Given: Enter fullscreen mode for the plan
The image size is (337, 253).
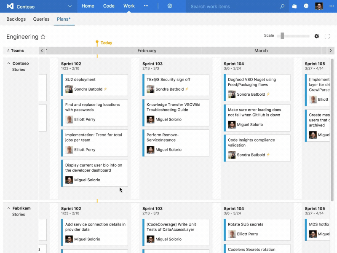Looking at the screenshot, I should (x=327, y=36).
